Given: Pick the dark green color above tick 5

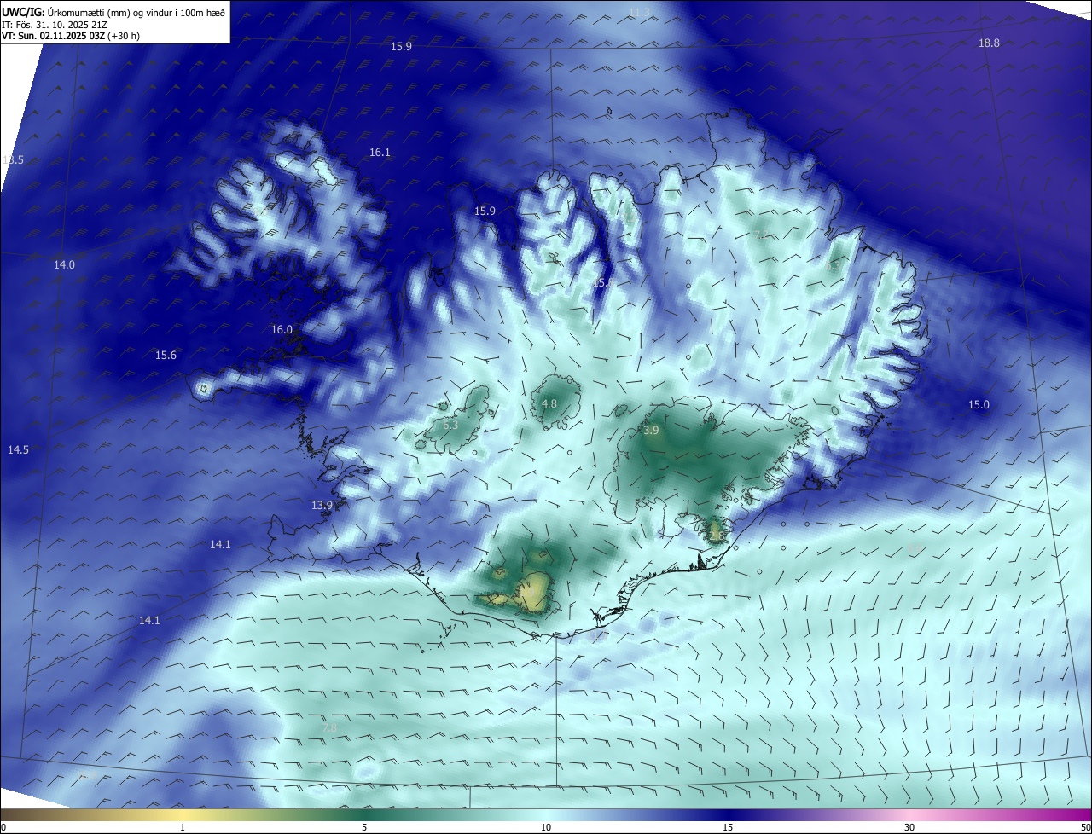Looking at the screenshot, I should [364, 814].
